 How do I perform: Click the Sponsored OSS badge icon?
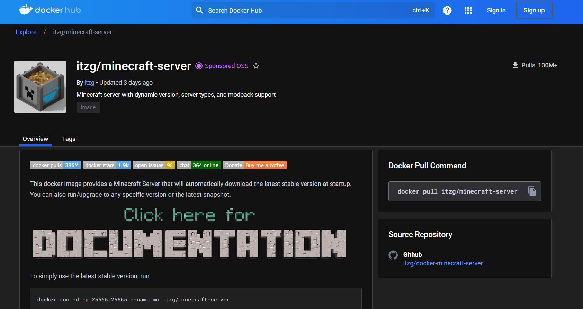199,66
